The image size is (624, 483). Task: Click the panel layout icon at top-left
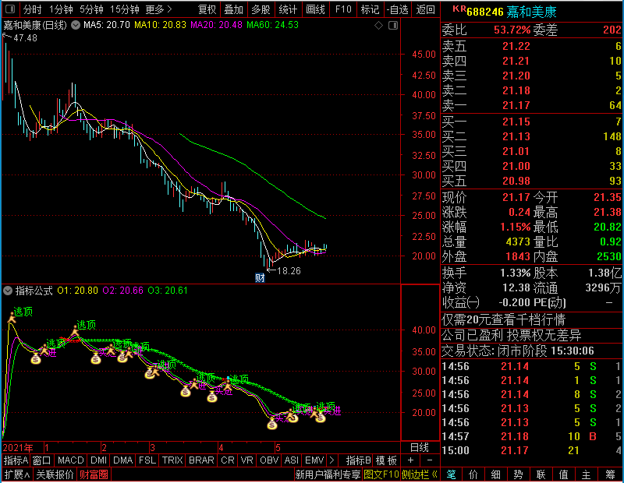click(10, 9)
